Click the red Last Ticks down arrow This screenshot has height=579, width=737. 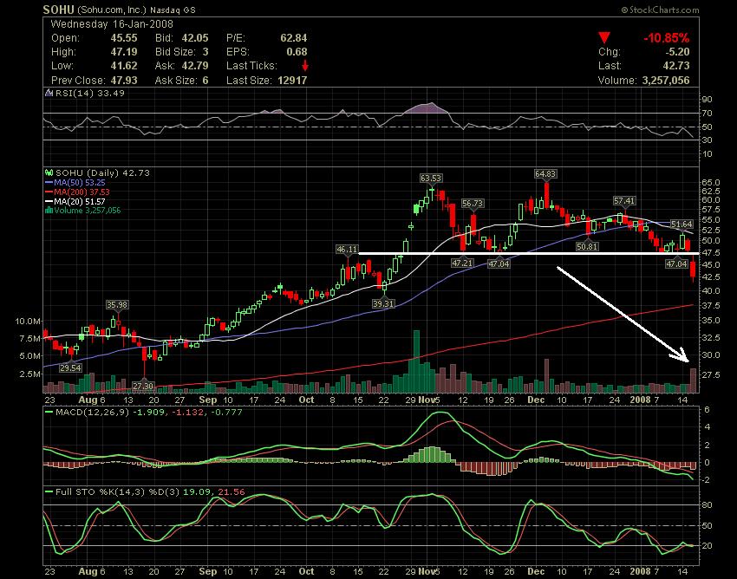(305, 65)
